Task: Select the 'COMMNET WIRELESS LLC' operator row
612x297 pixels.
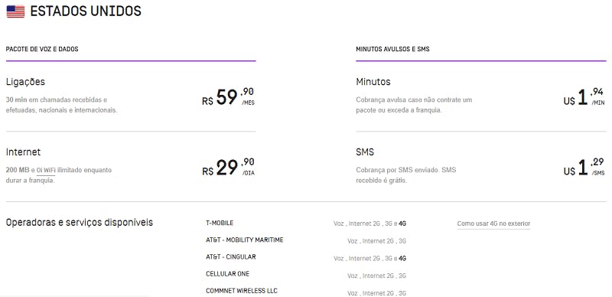Action: pos(242,291)
